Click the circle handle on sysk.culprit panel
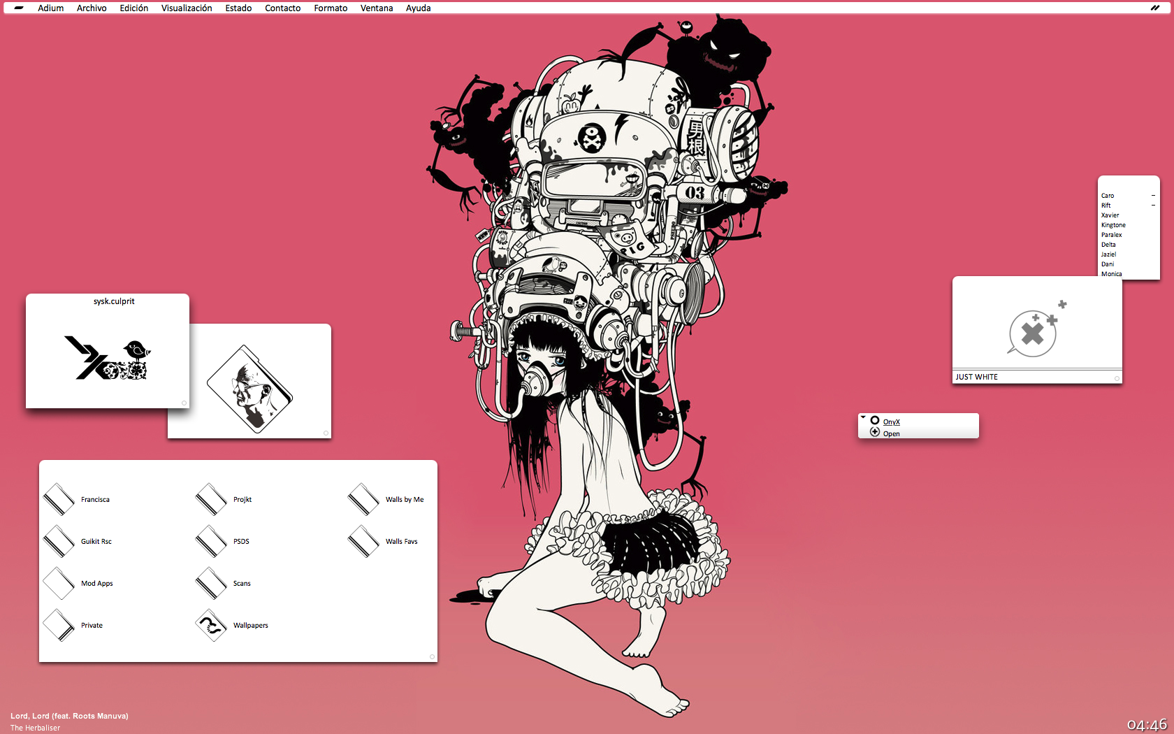1174x734 pixels. (184, 403)
